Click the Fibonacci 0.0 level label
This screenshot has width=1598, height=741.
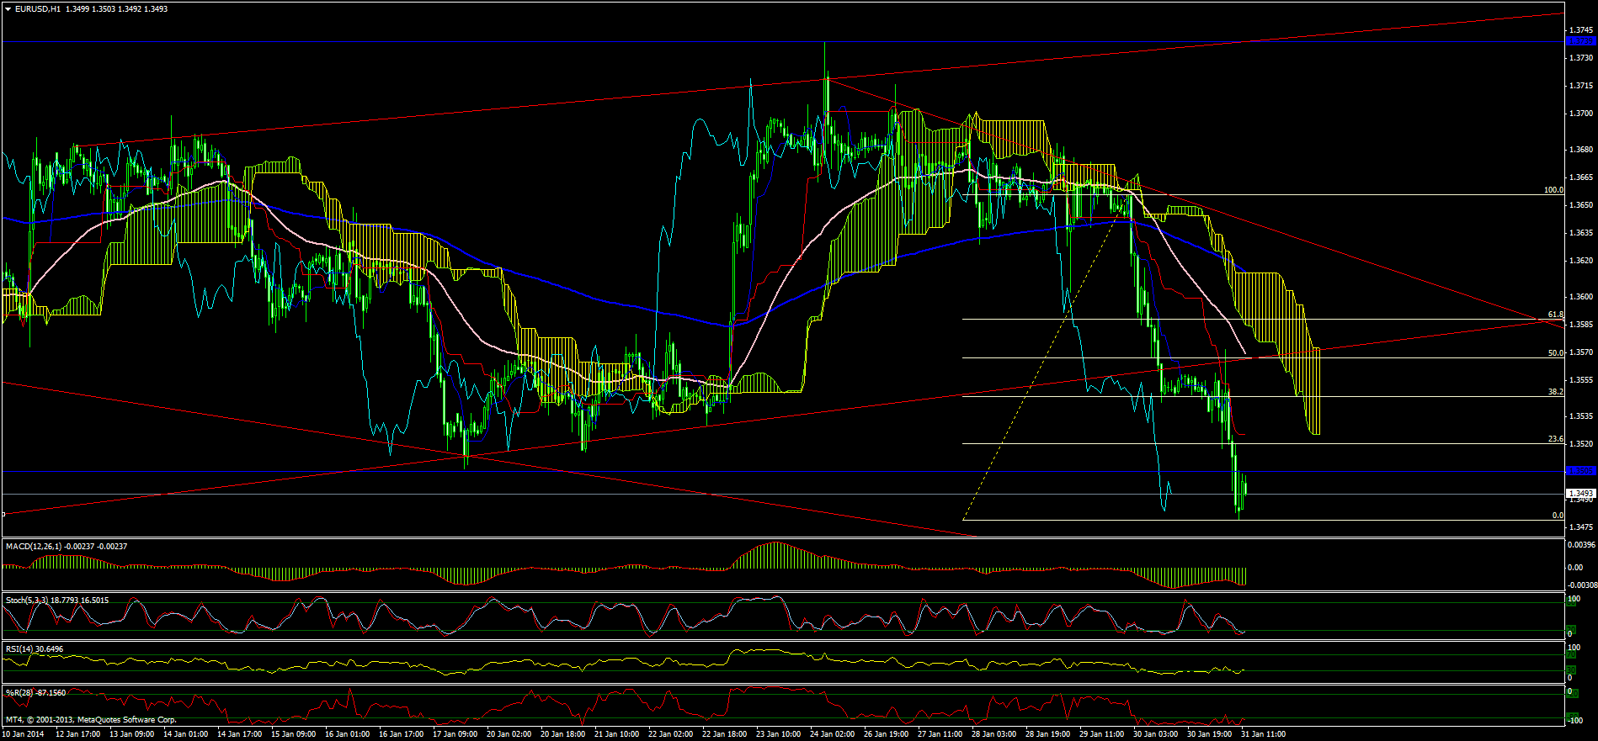tap(1558, 516)
